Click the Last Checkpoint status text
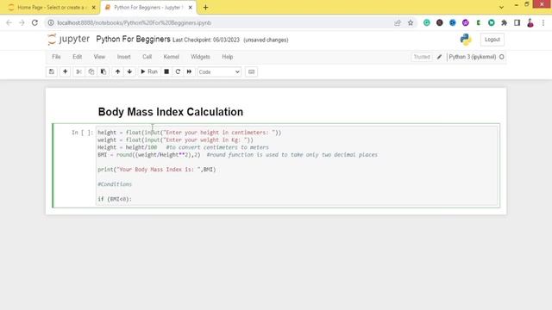 (x=206, y=40)
